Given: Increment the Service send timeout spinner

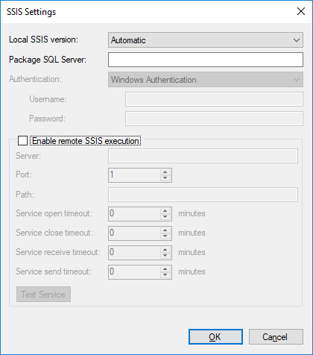Looking at the screenshot, I should pos(165,268).
